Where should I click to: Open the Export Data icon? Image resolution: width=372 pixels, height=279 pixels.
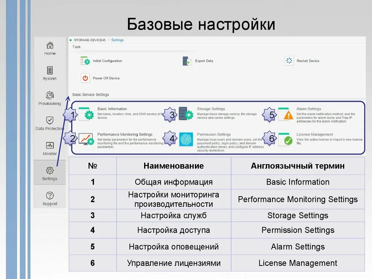[187, 61]
